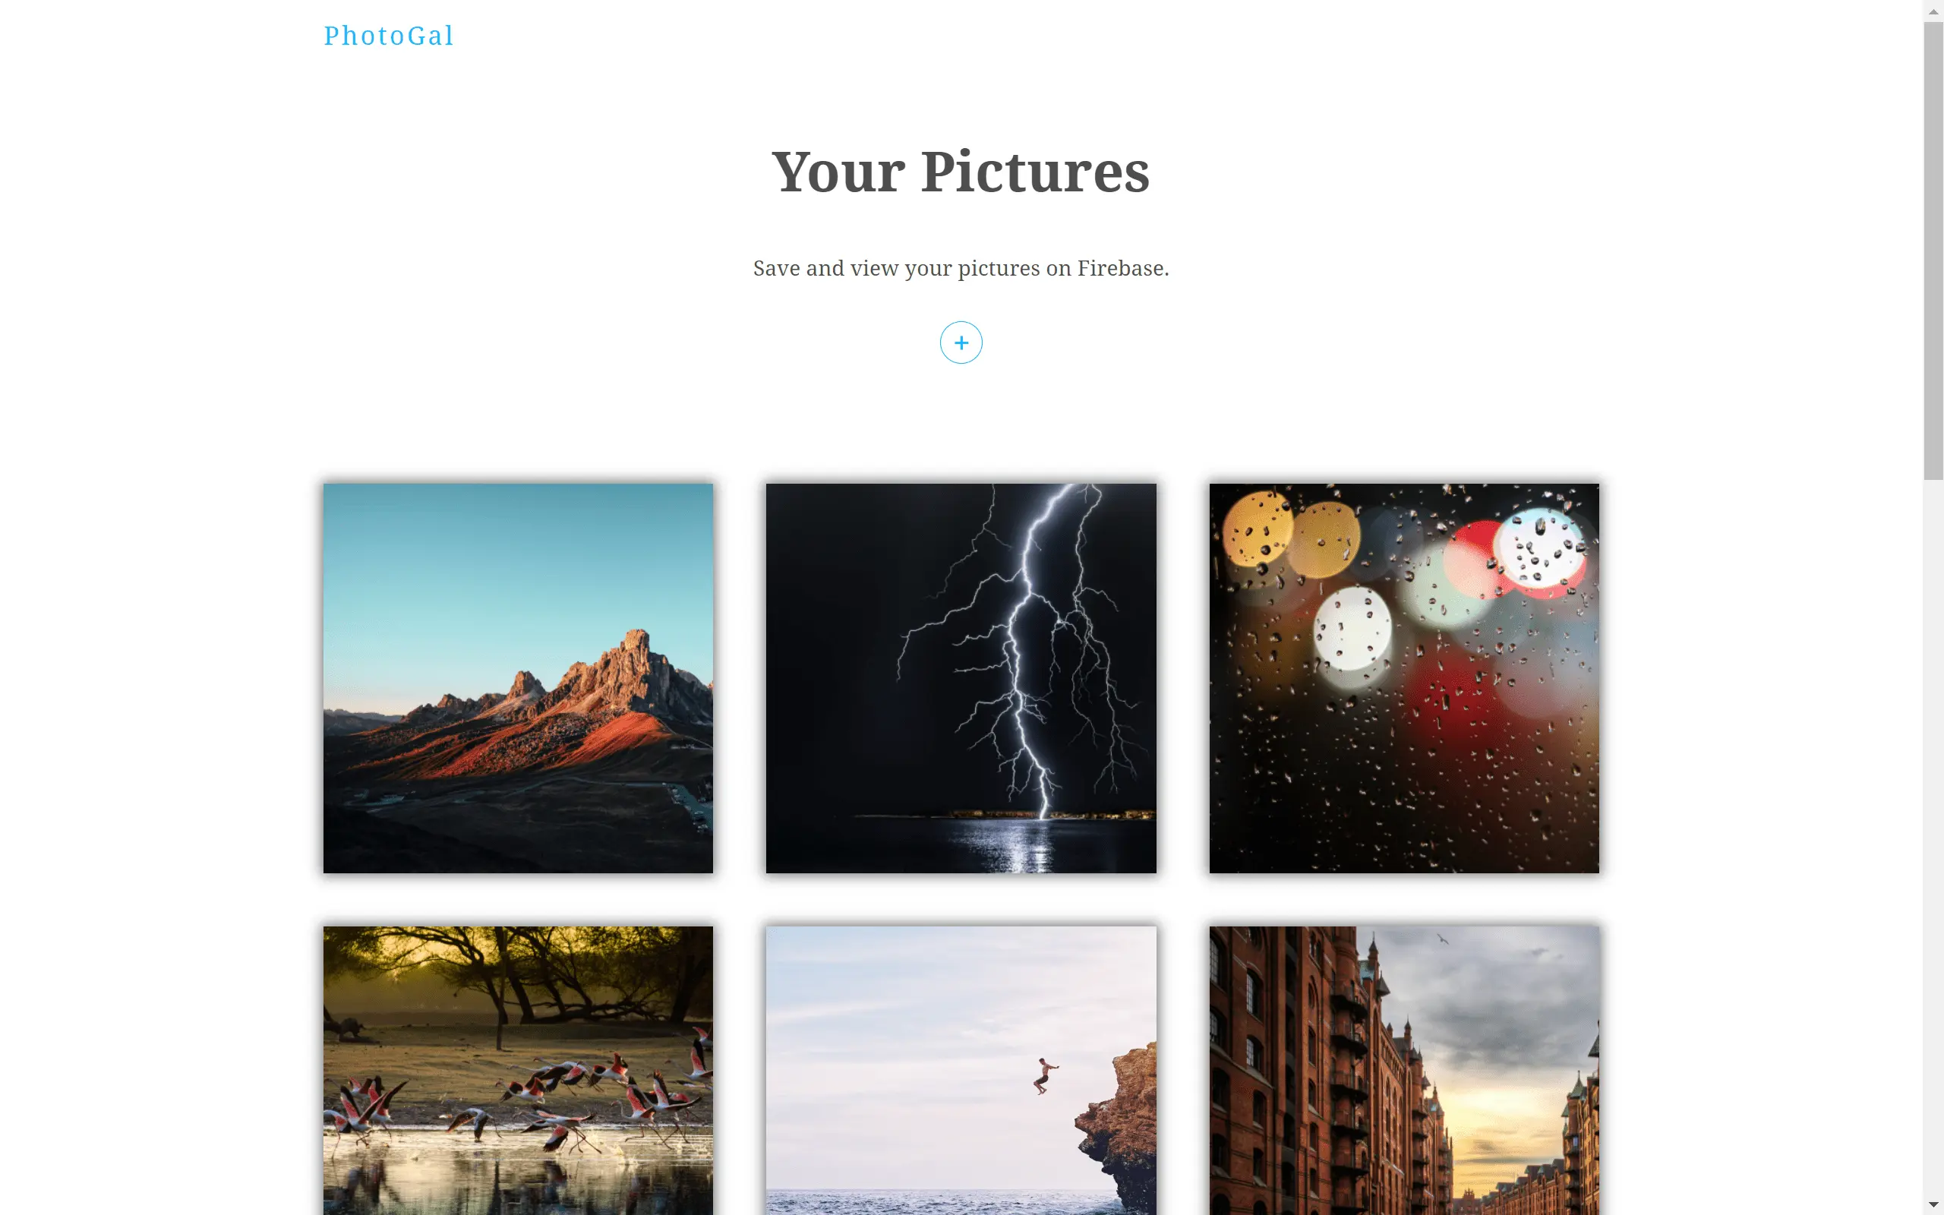
Task: Click the plus icon to add picture
Action: click(961, 343)
